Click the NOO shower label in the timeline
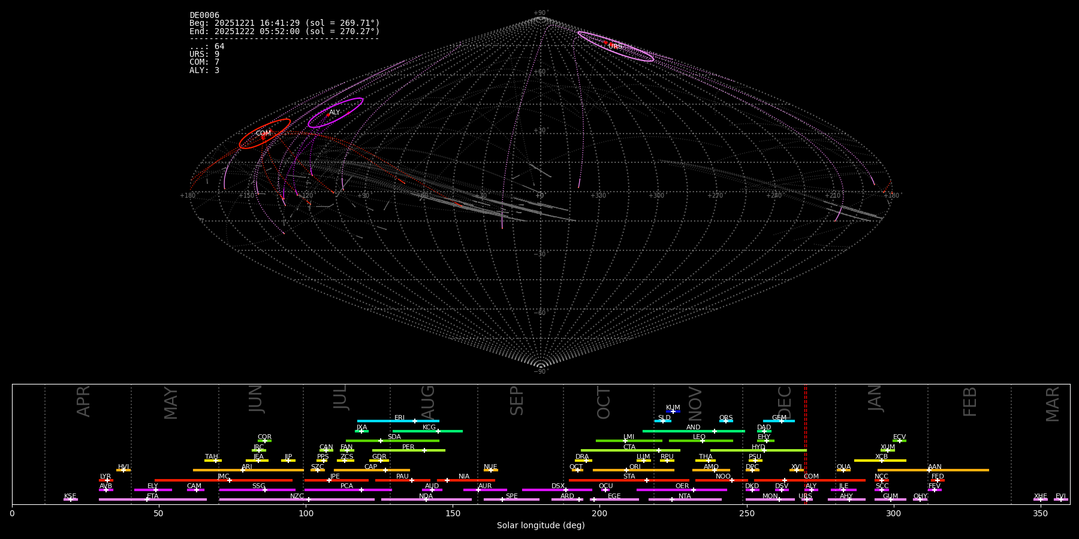 724,477
